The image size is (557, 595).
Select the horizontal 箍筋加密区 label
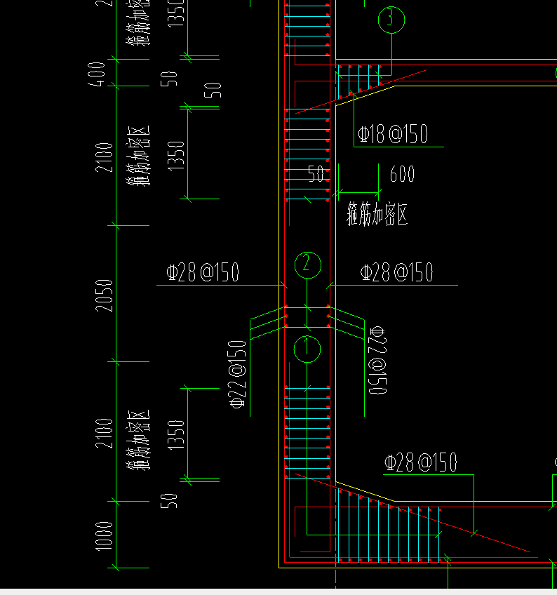pos(377,214)
